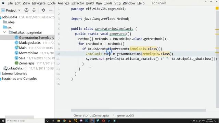Image resolution: width=219 pixels, height=123 pixels.
Task: Open the Run menu
Action: [99, 3]
